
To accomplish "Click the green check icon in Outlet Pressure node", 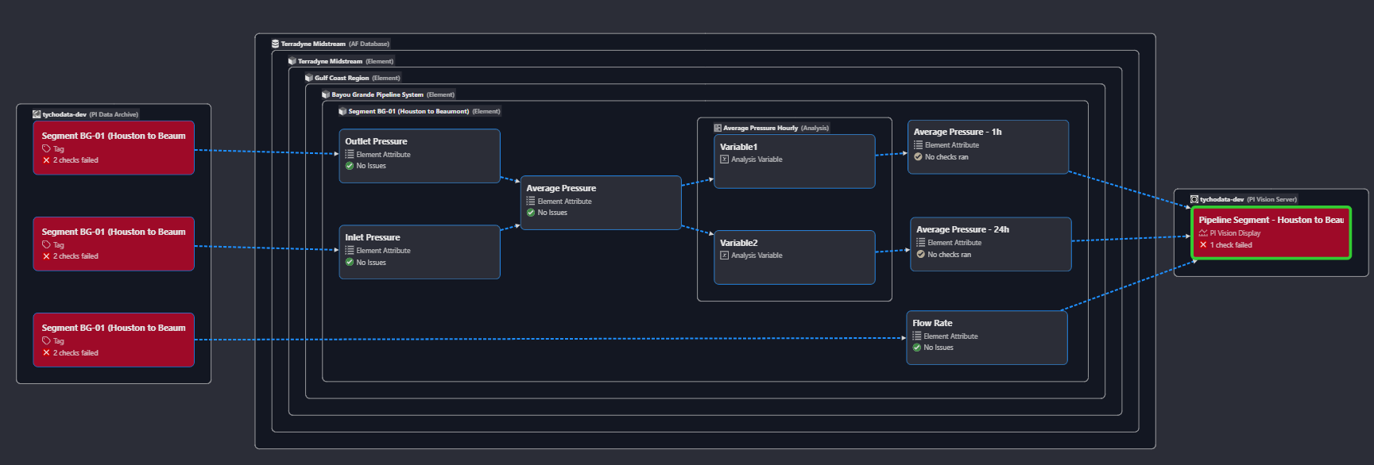I will (350, 166).
